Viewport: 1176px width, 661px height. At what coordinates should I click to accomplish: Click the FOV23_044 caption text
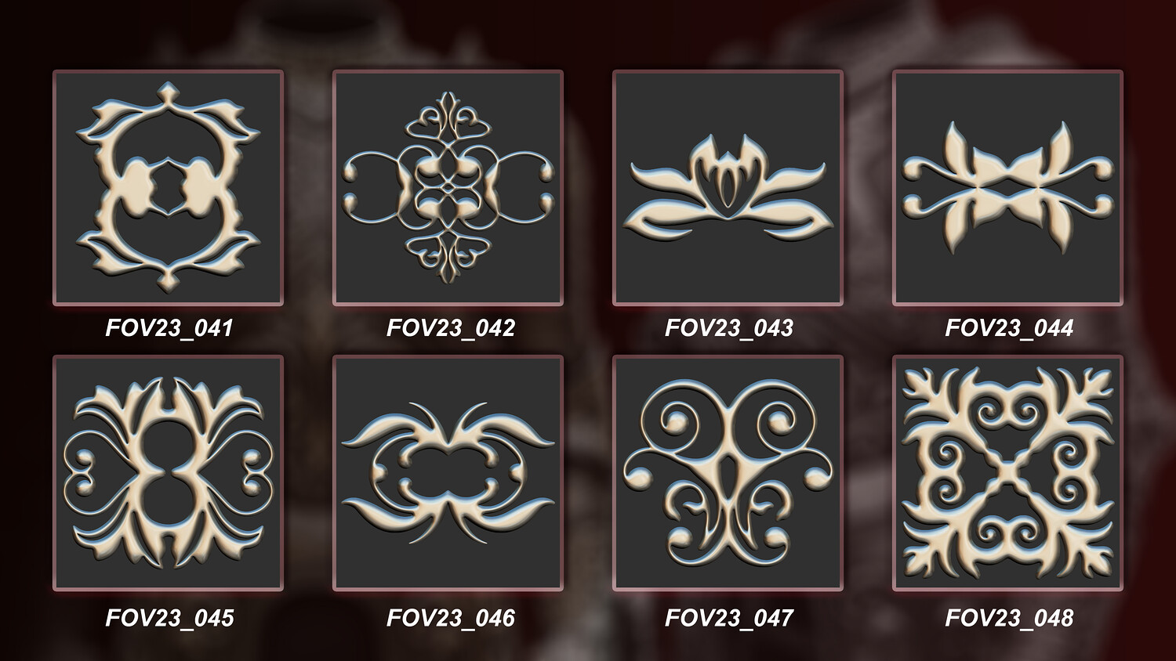click(1009, 327)
